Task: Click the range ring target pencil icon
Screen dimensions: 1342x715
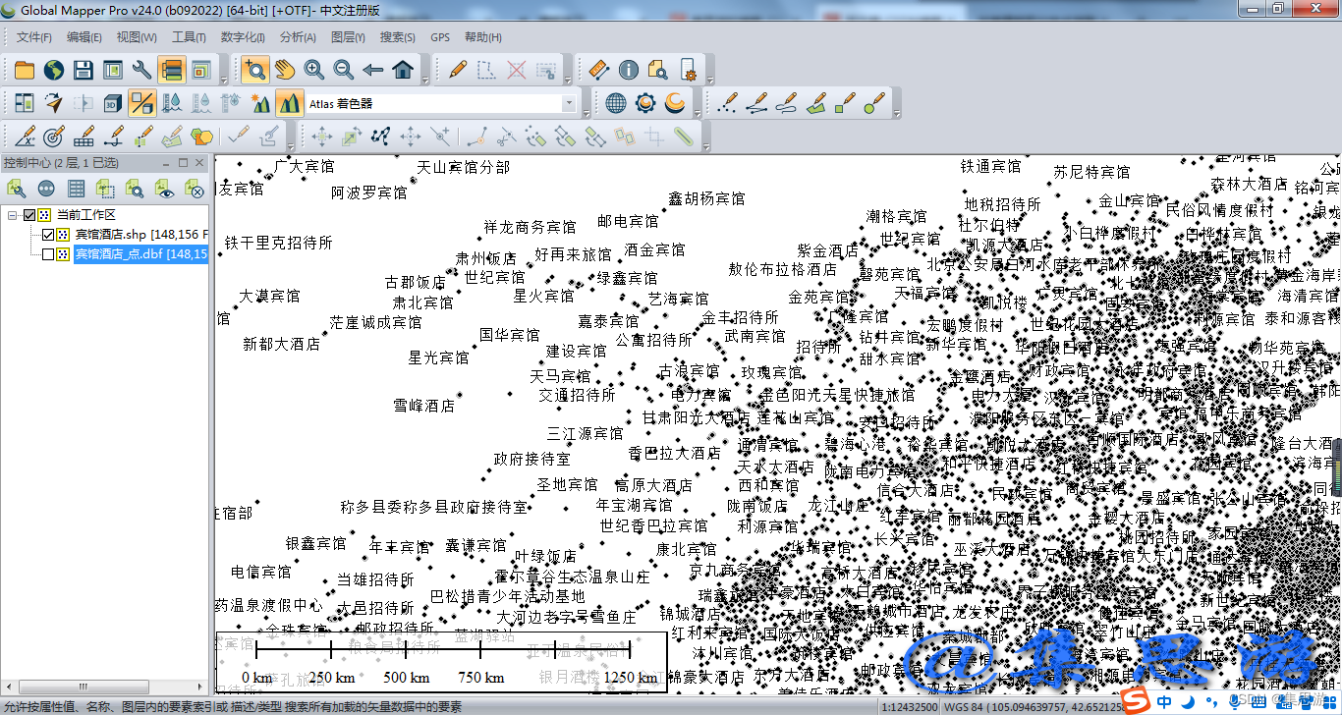Action: point(54,136)
